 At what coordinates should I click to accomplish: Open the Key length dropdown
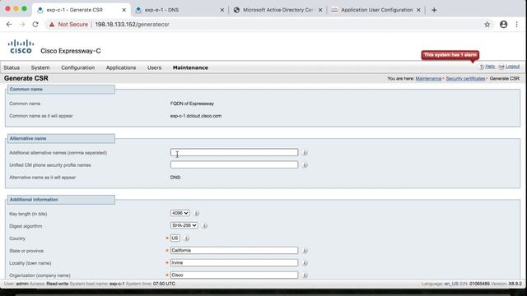pyautogui.click(x=180, y=213)
